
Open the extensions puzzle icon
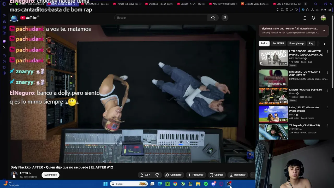308,10
